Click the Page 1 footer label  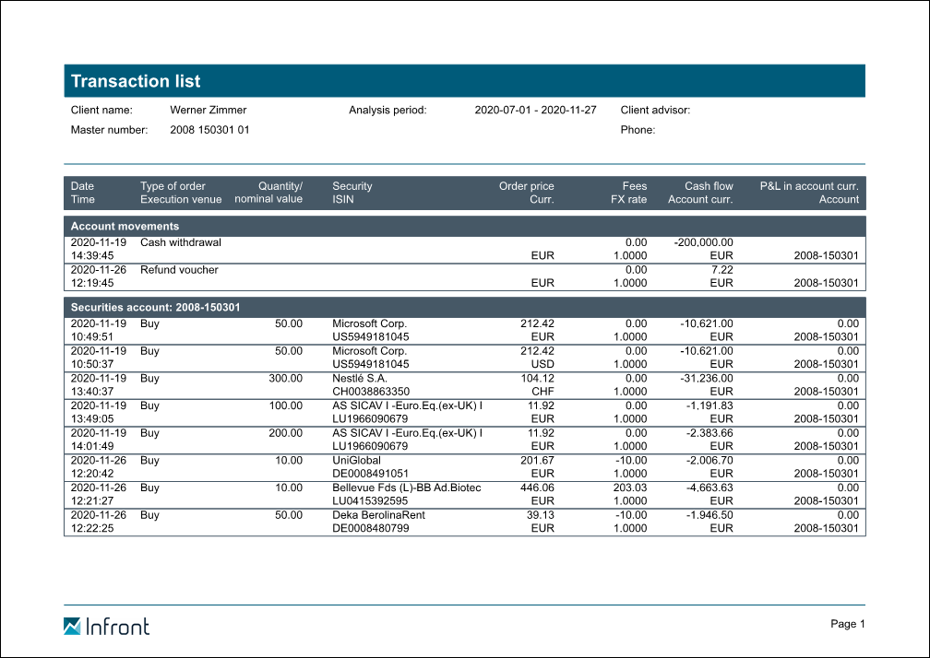(x=847, y=624)
